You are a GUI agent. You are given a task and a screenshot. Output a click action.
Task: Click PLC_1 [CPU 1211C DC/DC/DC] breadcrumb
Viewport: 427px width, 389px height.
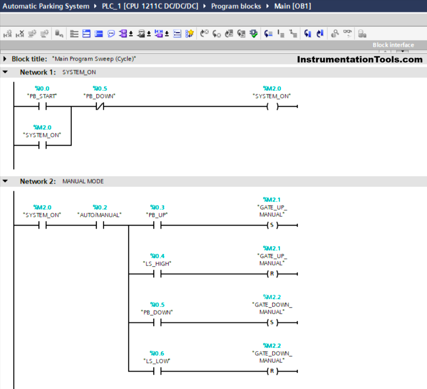click(x=150, y=6)
